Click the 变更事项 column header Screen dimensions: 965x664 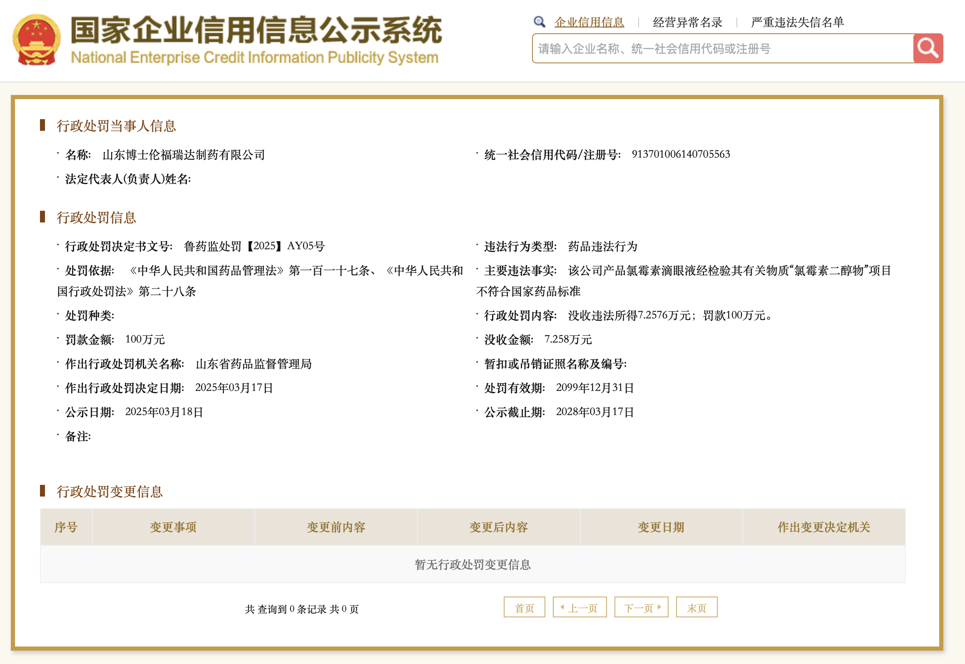173,527
